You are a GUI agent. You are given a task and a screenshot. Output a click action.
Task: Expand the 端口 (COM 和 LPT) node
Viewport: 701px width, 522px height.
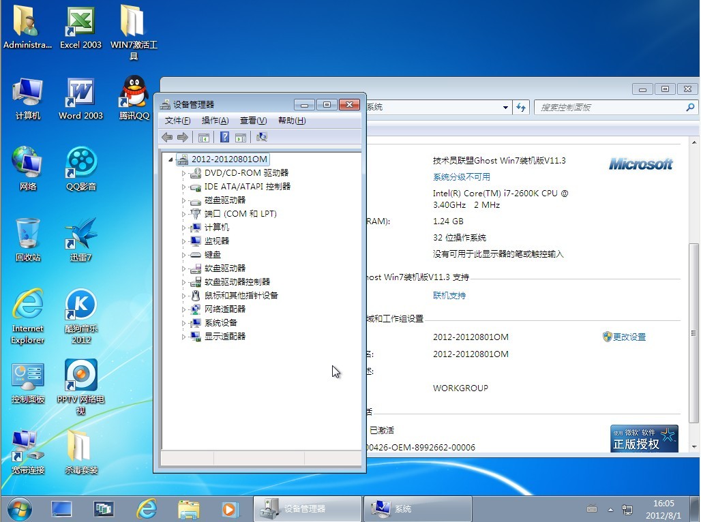pyautogui.click(x=183, y=214)
